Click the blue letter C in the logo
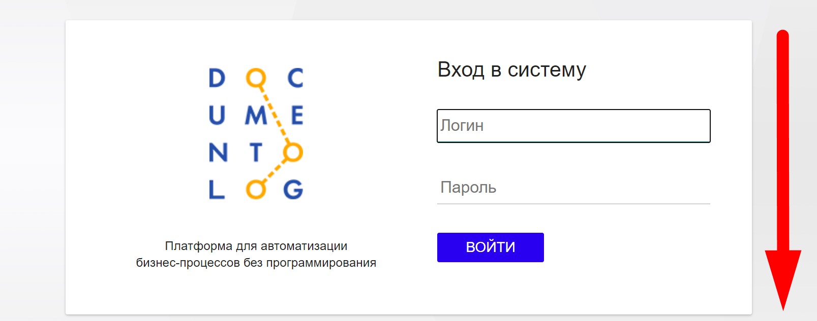The height and width of the screenshot is (321, 817). click(x=295, y=78)
